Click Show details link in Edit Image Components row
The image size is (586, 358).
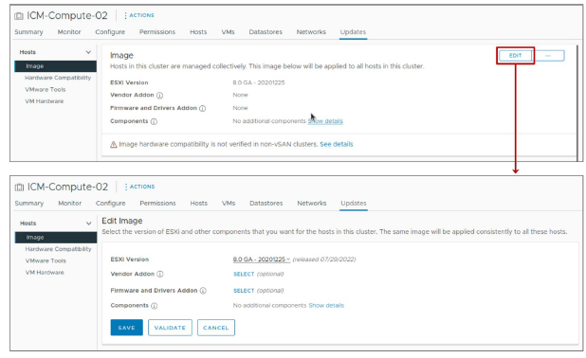(326, 305)
